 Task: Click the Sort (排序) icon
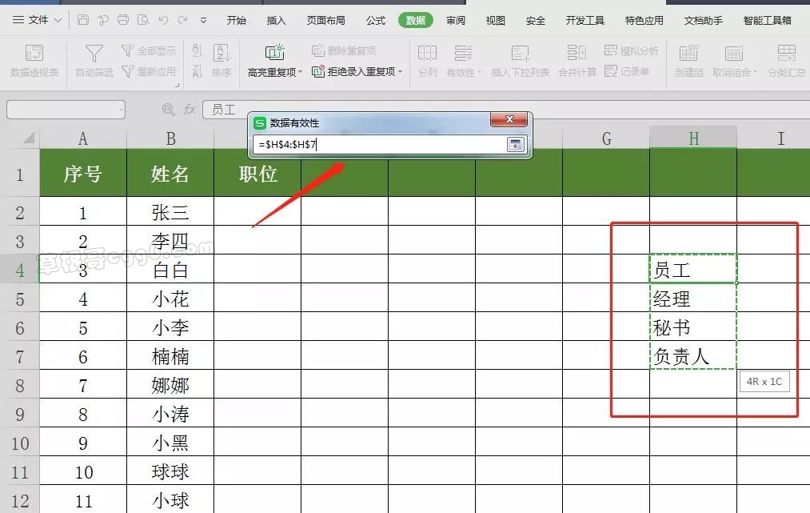pos(221,54)
